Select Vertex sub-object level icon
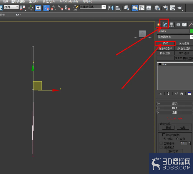The image size is (193, 174). click(x=170, y=119)
